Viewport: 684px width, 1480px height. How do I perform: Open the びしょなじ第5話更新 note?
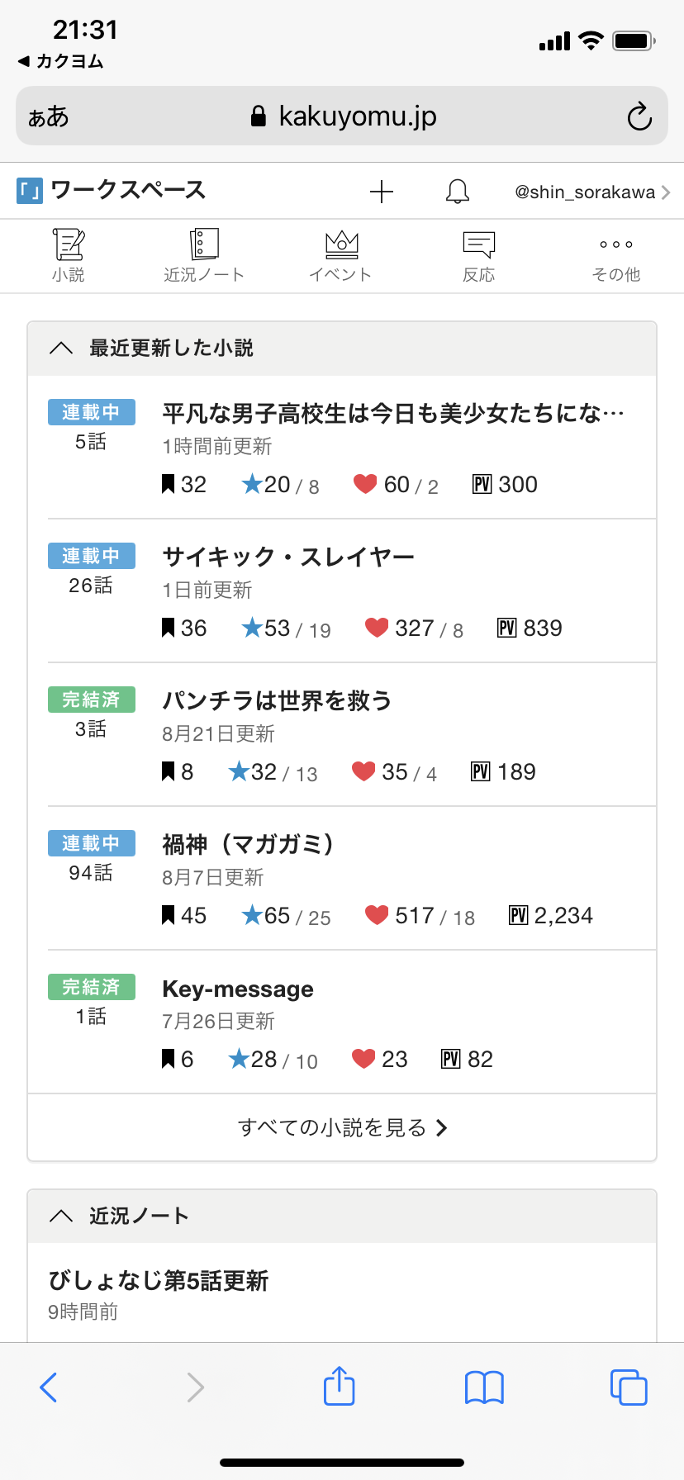159,1281
